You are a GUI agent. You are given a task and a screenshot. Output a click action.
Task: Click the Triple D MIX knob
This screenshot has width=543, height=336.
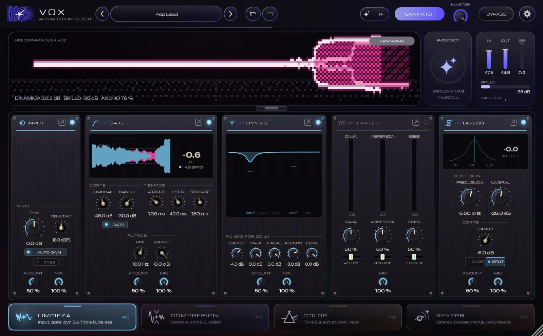coord(383,282)
